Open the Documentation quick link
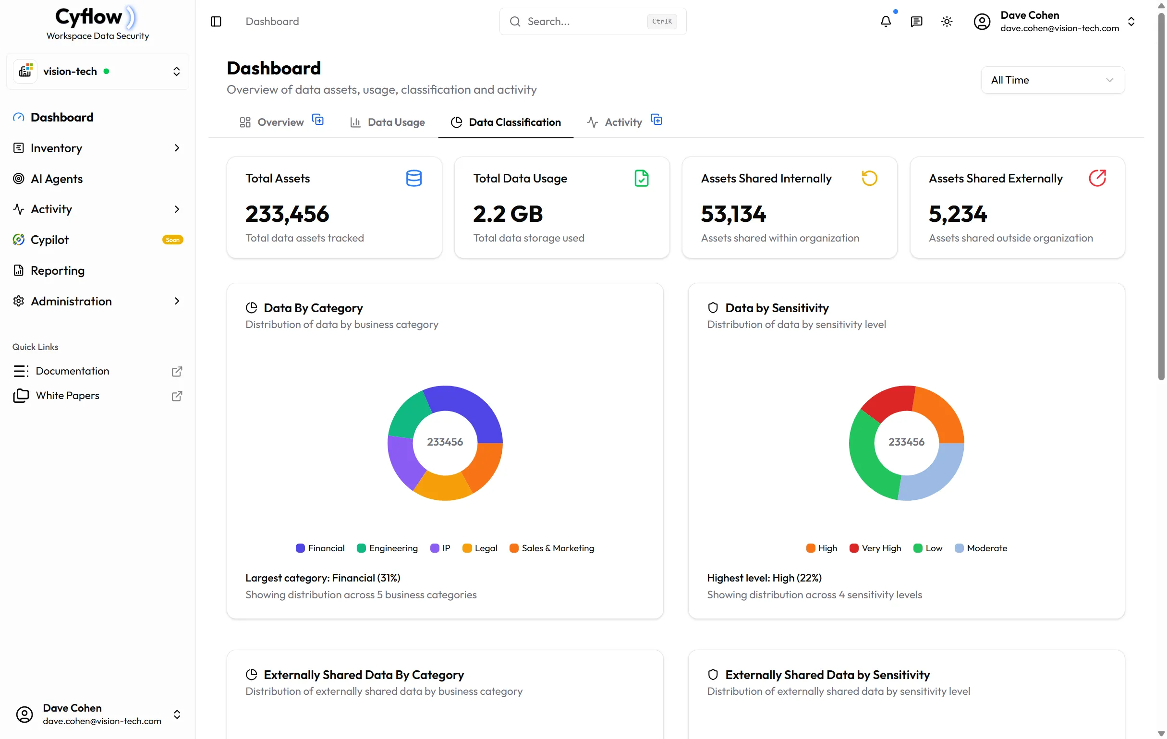Viewport: 1167px width, 739px height. click(73, 371)
